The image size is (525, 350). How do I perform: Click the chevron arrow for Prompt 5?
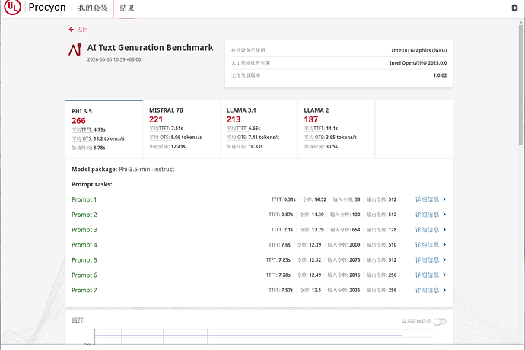click(x=444, y=260)
